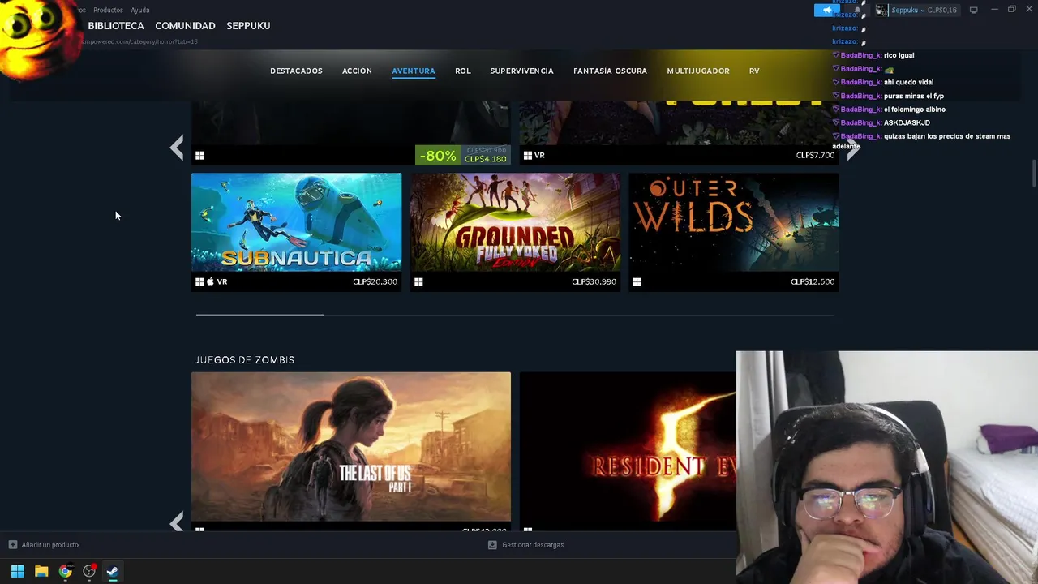Click Grounded price CLP$30.990
The width and height of the screenshot is (1038, 584).
[x=594, y=281]
